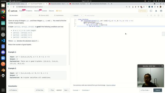The width and height of the screenshot is (165, 93).
Task: Click line 6 in the code editor
Action: (121, 26)
